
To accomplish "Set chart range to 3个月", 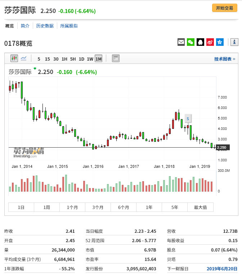I will 98,207.
